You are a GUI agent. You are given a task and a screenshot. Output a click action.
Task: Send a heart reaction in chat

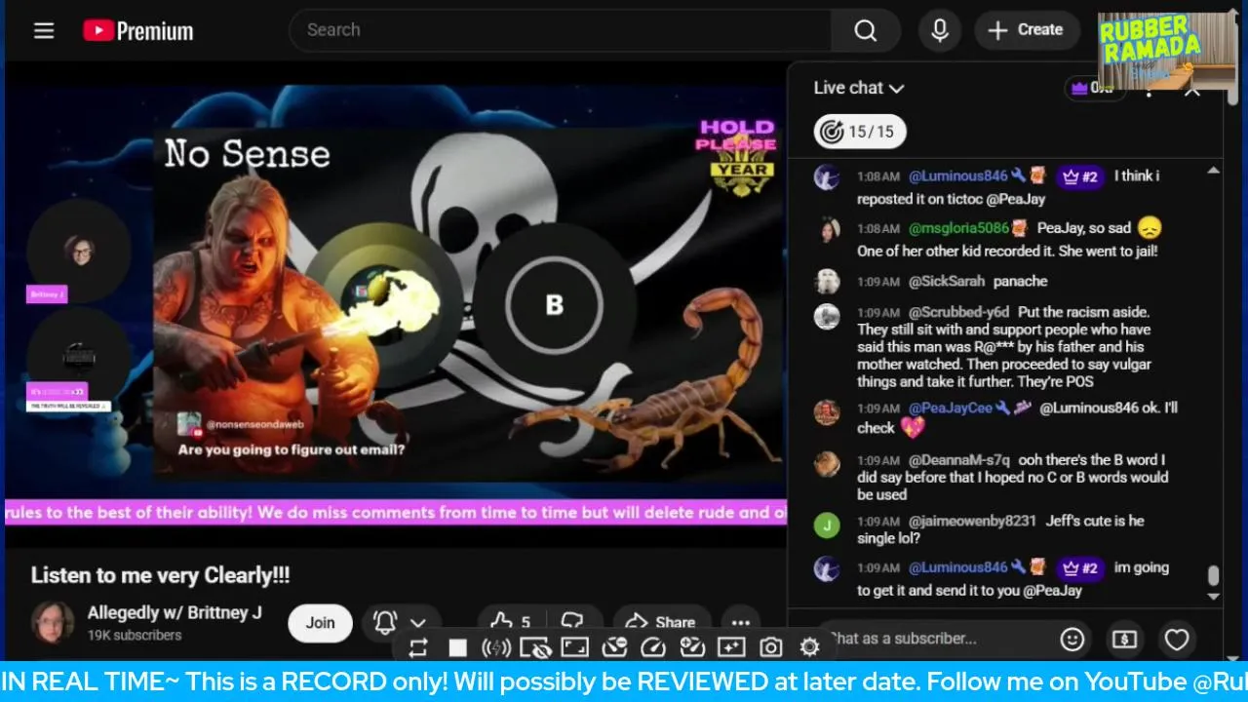click(x=1177, y=640)
